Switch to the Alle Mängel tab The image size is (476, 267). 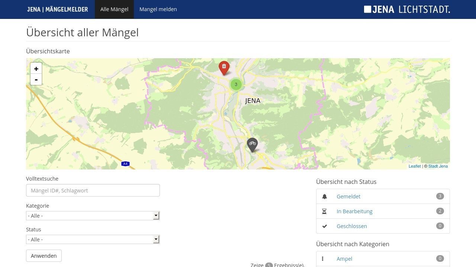tap(114, 9)
